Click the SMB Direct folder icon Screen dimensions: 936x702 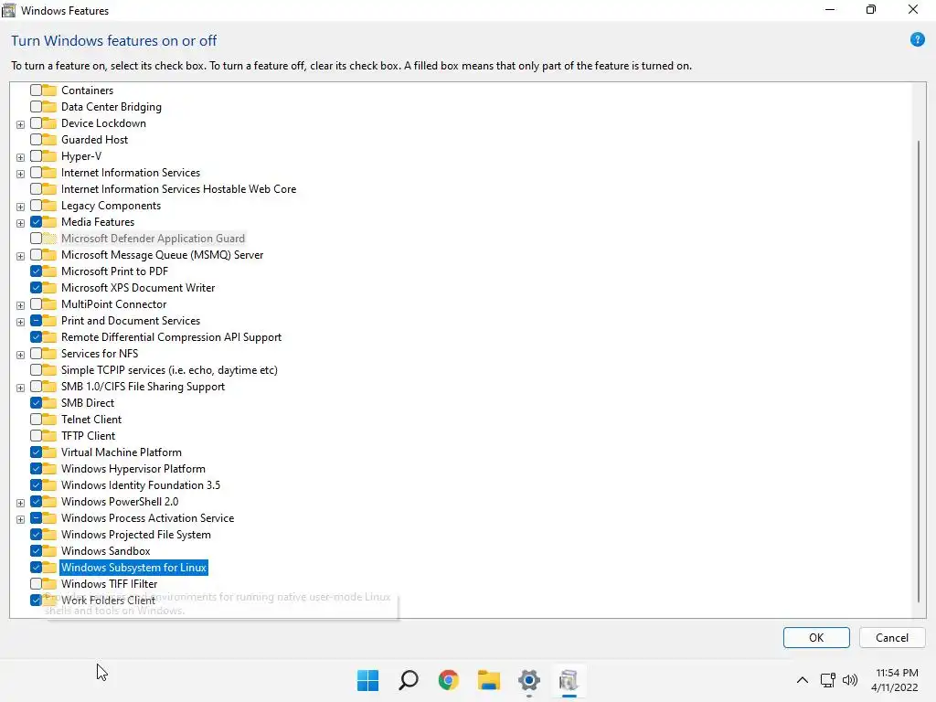pos(49,403)
